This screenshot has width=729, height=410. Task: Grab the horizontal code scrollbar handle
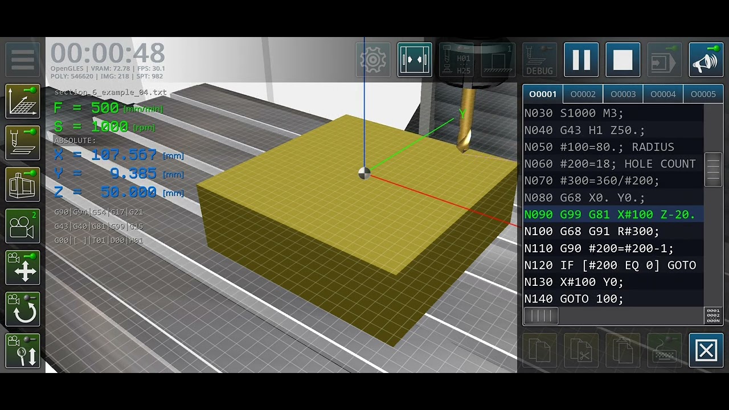[x=540, y=316]
